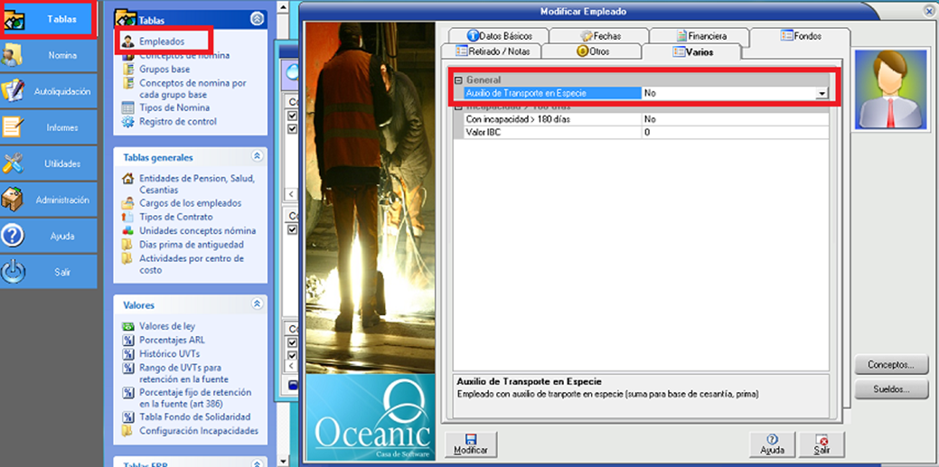Click the Salir power icon in sidebar
Image resolution: width=939 pixels, height=467 pixels.
[14, 271]
